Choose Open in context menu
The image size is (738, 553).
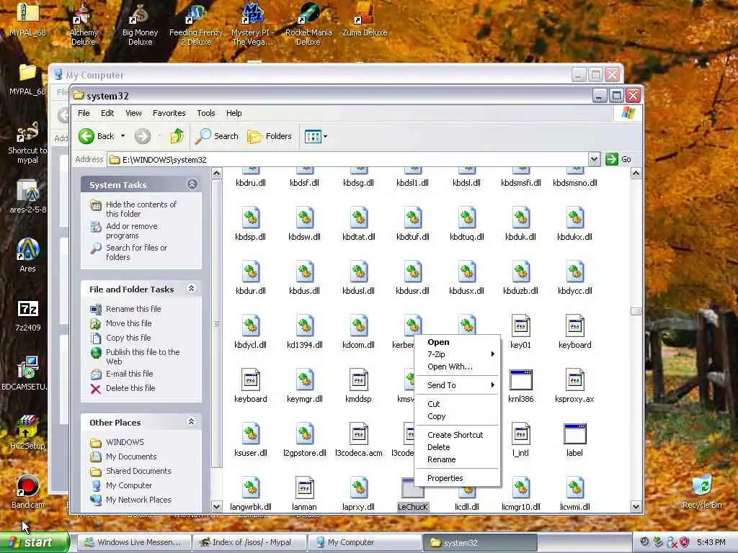click(457, 342)
